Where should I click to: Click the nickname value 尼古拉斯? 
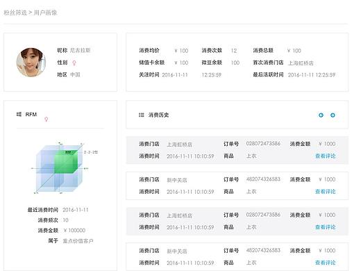[x=80, y=50]
